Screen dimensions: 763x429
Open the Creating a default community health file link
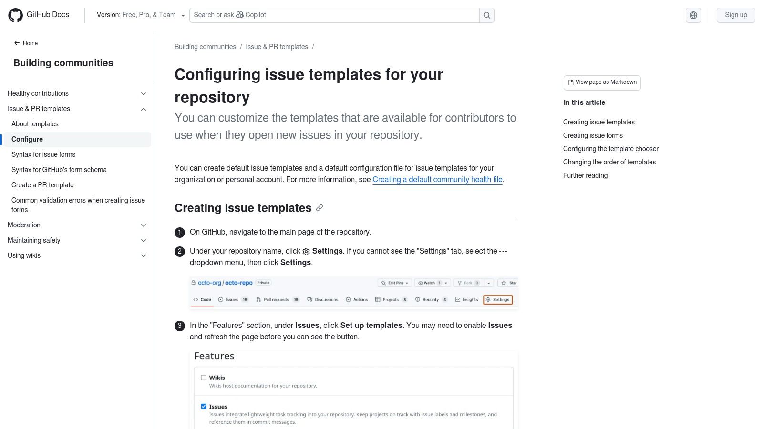click(437, 179)
